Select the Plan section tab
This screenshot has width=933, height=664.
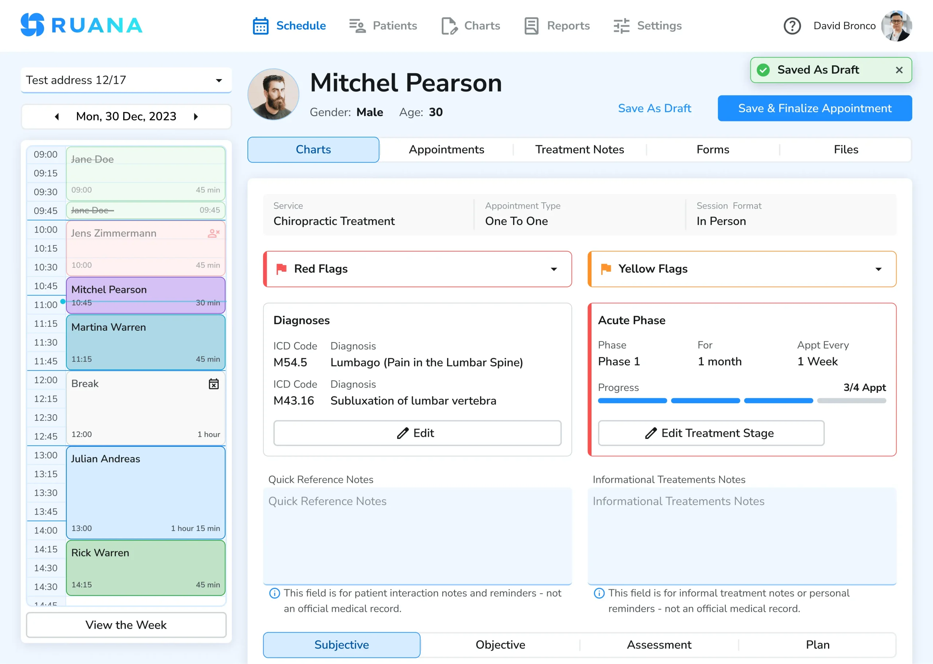tap(817, 645)
